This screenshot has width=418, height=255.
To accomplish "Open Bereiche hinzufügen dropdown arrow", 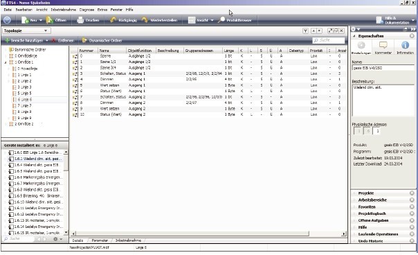I will point(47,41).
